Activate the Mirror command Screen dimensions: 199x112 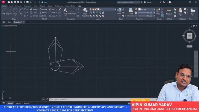43,12
